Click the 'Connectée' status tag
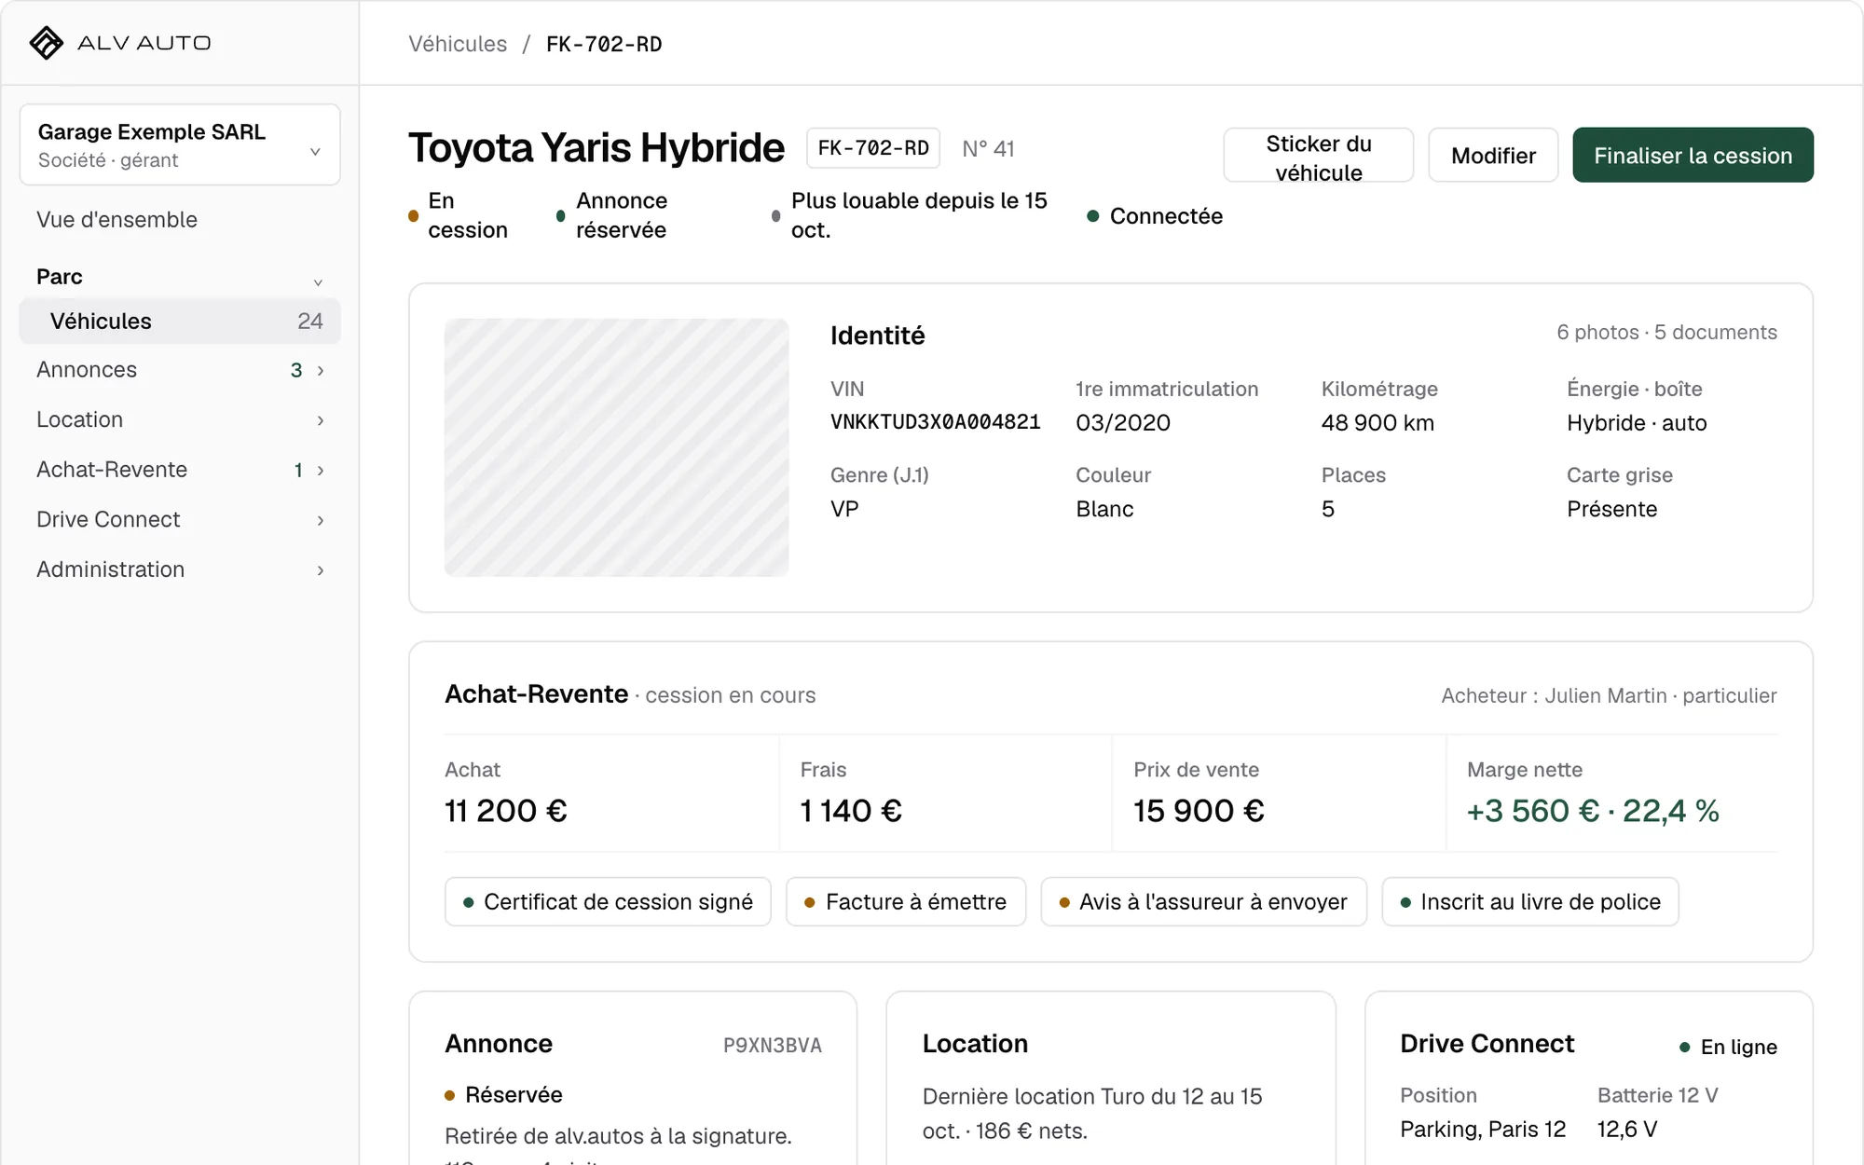This screenshot has width=1864, height=1165. [1155, 216]
